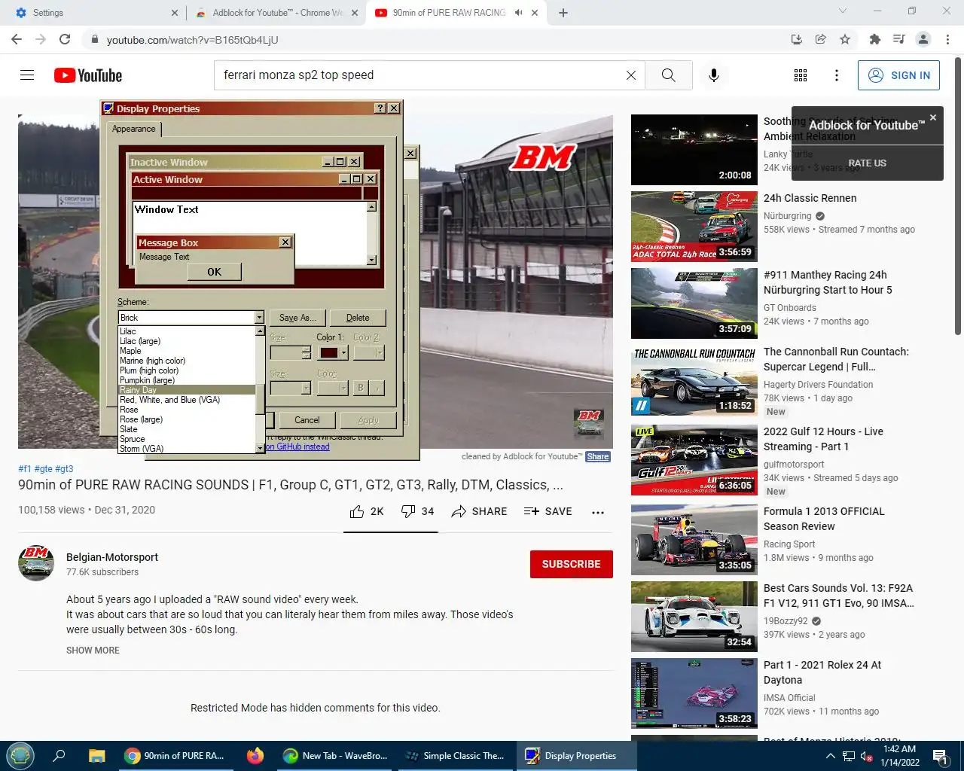
Task: Open YouTube settings three-dot menu
Action: [x=837, y=75]
